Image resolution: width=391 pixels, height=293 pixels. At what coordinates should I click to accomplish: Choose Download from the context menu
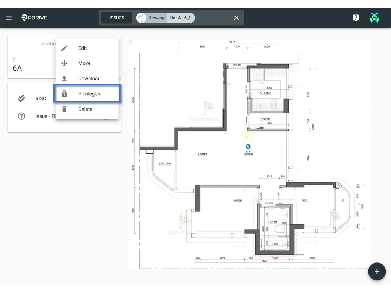pos(87,79)
